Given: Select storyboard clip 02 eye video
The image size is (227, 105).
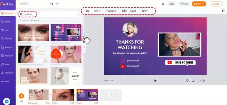Looking at the screenshot, I should tap(63, 95).
